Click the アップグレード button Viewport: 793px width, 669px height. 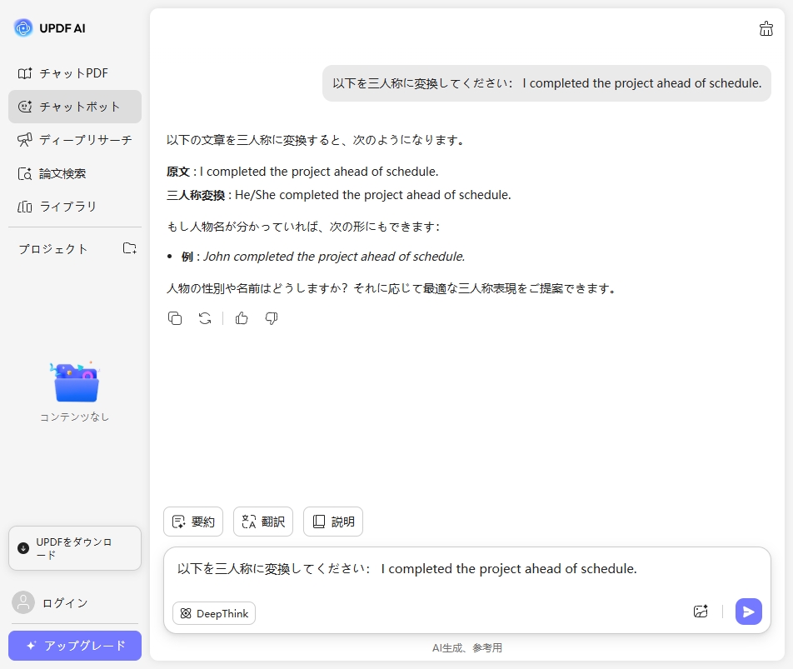click(x=75, y=646)
